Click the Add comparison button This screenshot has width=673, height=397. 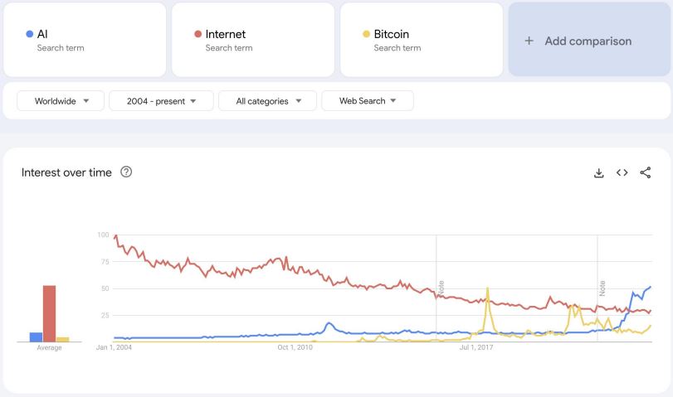(x=588, y=41)
